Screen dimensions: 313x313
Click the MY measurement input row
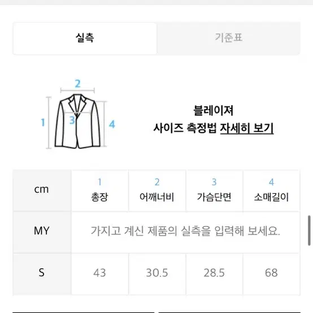pos(186,232)
